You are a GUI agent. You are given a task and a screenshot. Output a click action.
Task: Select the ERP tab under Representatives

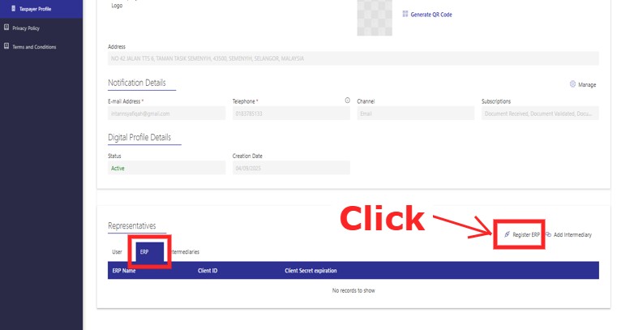144,252
